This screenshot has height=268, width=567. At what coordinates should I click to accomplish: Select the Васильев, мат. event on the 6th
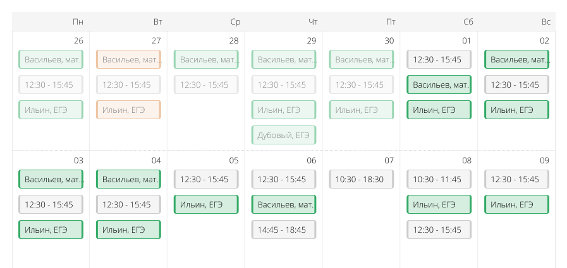pyautogui.click(x=284, y=204)
